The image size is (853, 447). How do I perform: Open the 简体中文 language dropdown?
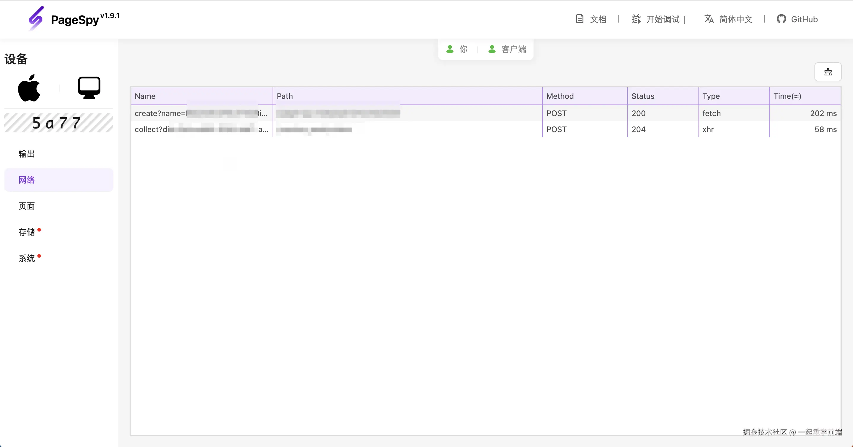pyautogui.click(x=736, y=19)
